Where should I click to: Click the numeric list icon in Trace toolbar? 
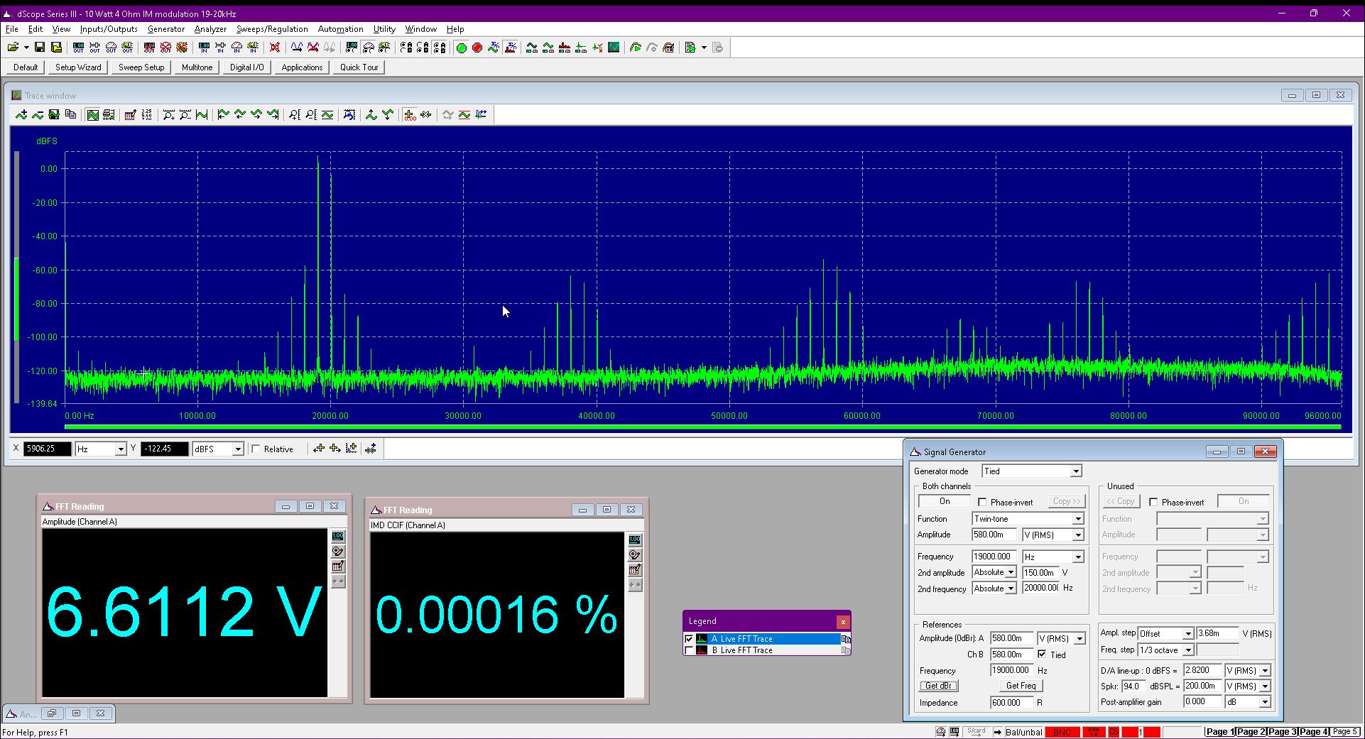click(146, 115)
